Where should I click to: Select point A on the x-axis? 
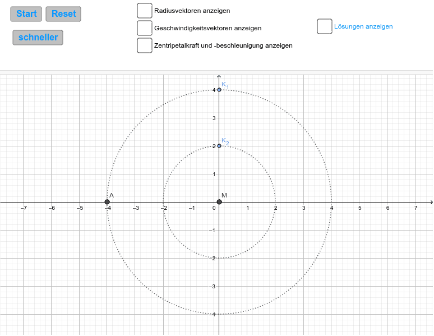click(x=107, y=202)
